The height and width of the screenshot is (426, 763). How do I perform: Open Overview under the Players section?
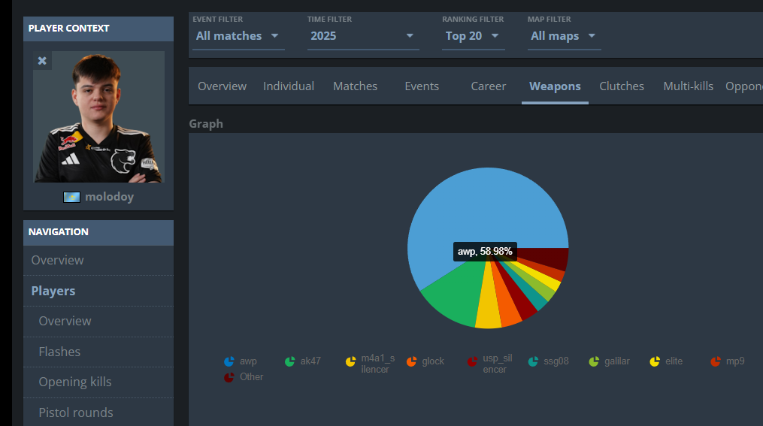[98, 321]
